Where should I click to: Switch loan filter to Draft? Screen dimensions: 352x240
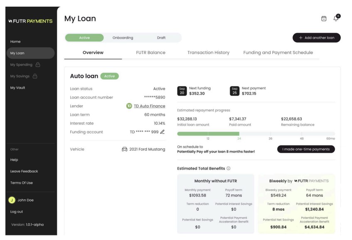(161, 38)
